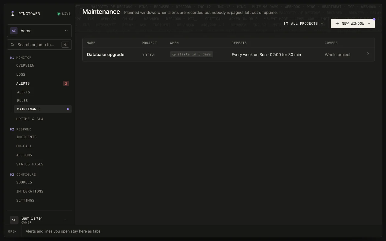The height and width of the screenshot is (241, 386).
Task: Click the folder icon on All Projects
Action: [x=286, y=23]
